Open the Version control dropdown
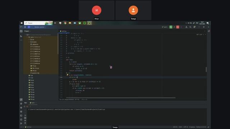230x129 pixels. 40,27
